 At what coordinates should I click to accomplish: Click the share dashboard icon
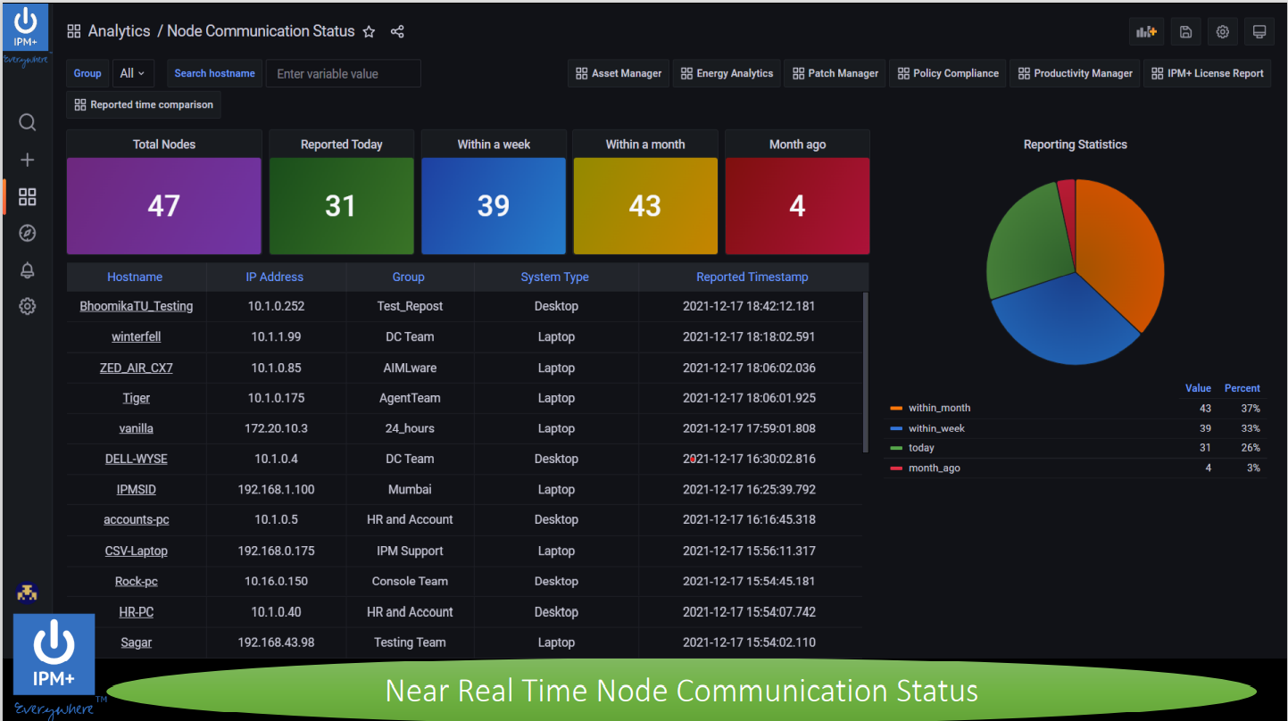coord(397,32)
